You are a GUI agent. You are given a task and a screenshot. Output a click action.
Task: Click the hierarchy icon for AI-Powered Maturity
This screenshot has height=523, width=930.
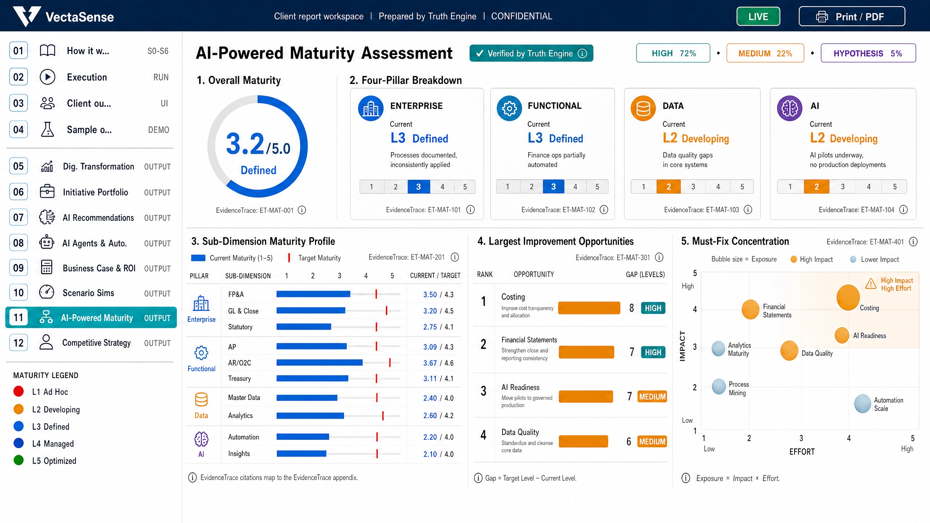(x=46, y=317)
